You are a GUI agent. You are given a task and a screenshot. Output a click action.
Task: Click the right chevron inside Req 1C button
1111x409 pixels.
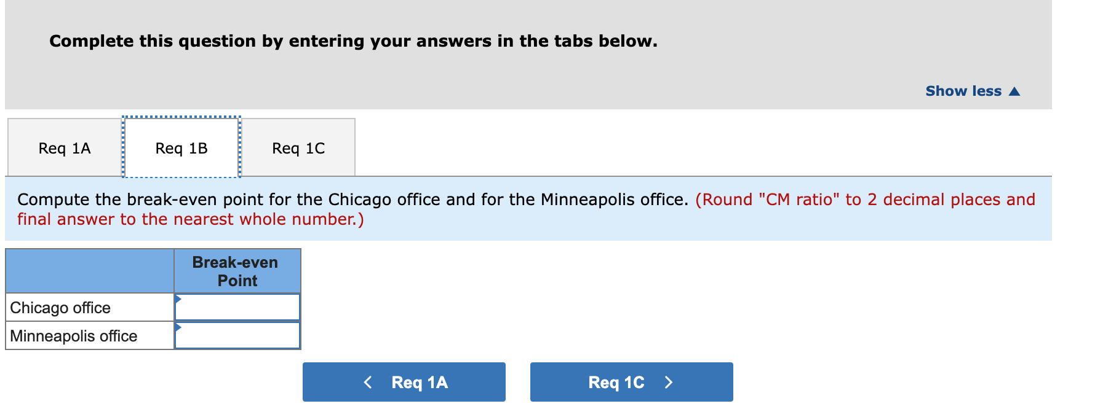pyautogui.click(x=670, y=381)
